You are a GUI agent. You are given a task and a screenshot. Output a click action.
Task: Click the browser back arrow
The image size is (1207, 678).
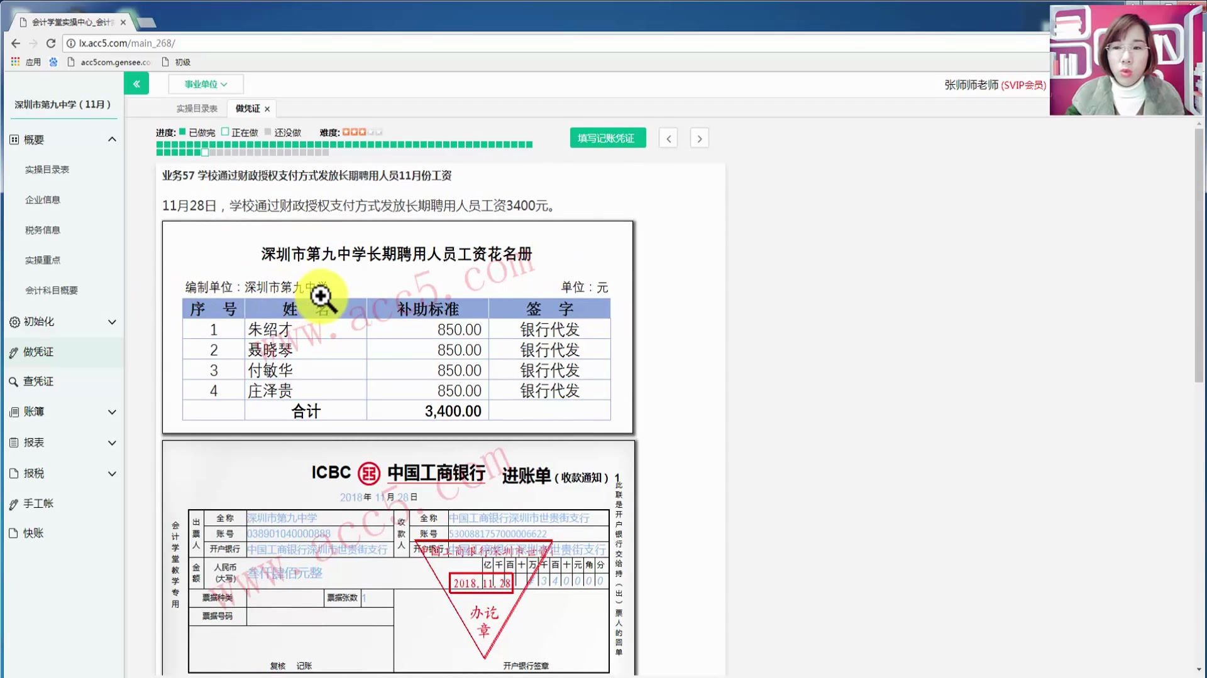click(16, 43)
